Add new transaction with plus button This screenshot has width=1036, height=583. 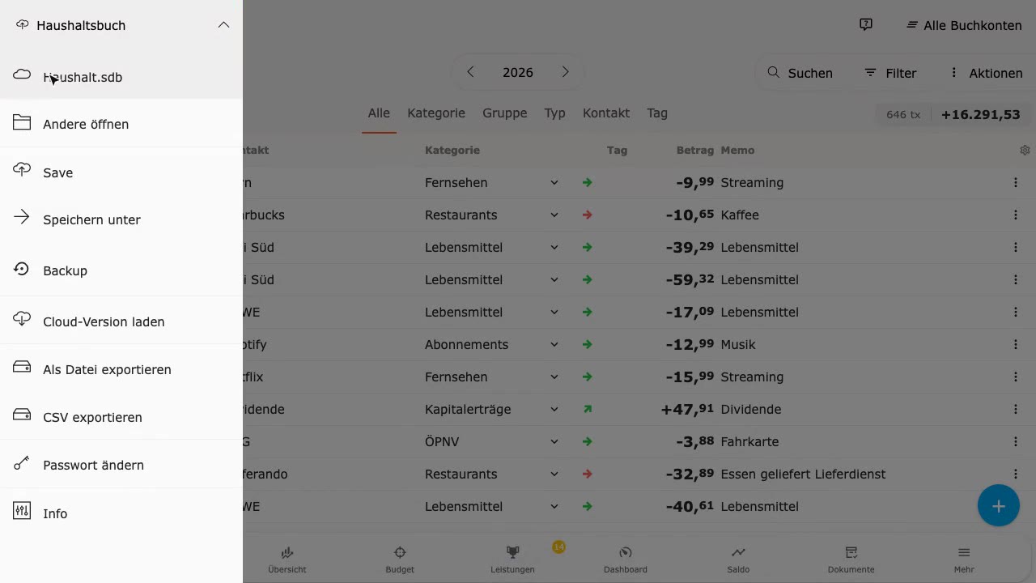click(x=998, y=505)
